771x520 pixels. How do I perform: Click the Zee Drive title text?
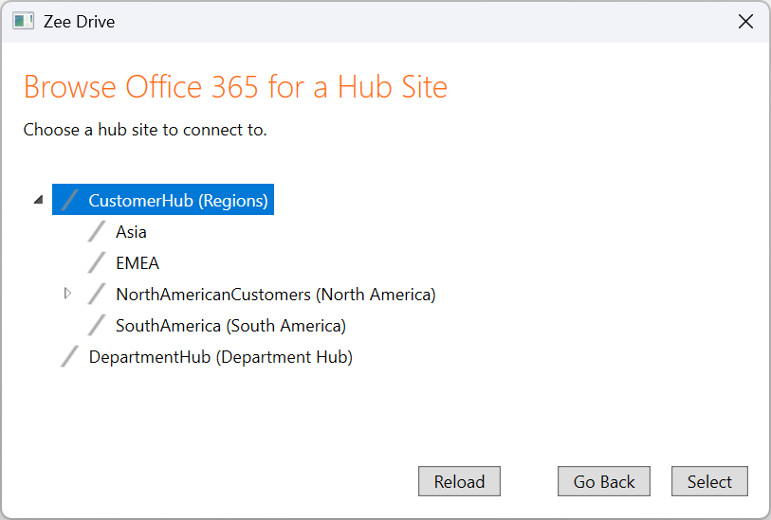79,21
